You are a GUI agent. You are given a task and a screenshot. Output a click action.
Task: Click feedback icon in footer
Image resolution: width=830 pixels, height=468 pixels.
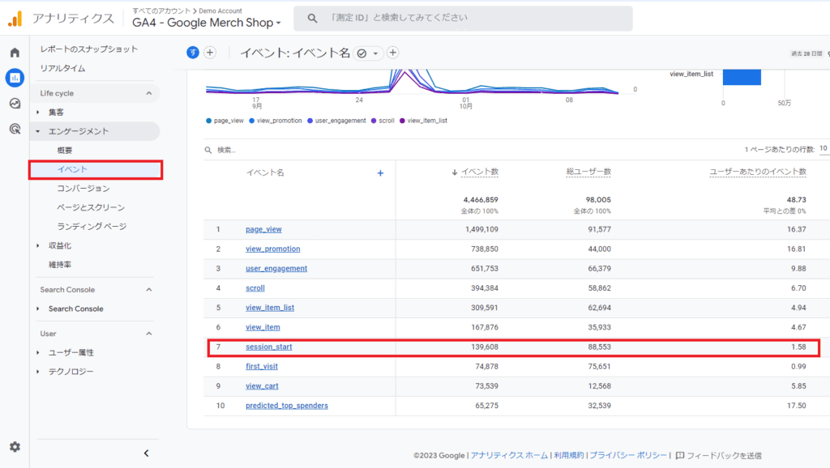click(x=680, y=455)
